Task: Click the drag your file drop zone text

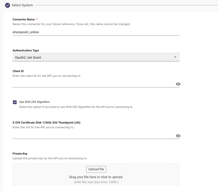Action: pyautogui.click(x=96, y=177)
